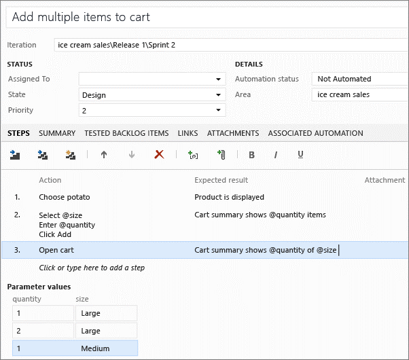Click the Insert shared steps icon
Viewport: 409px width, 360px height.
(x=42, y=155)
